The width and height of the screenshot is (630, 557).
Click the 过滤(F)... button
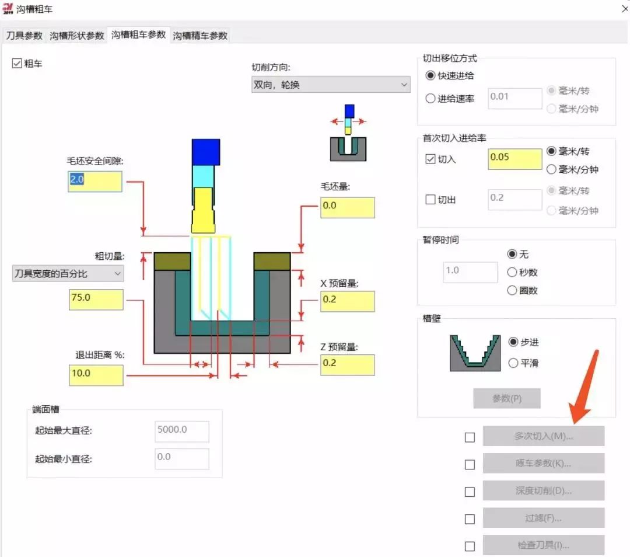544,518
